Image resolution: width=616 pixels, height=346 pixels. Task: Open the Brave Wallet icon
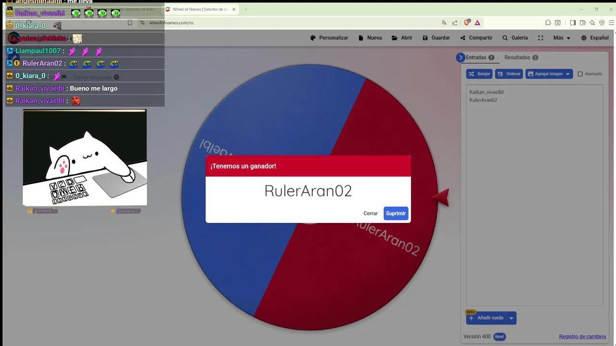pos(582,23)
